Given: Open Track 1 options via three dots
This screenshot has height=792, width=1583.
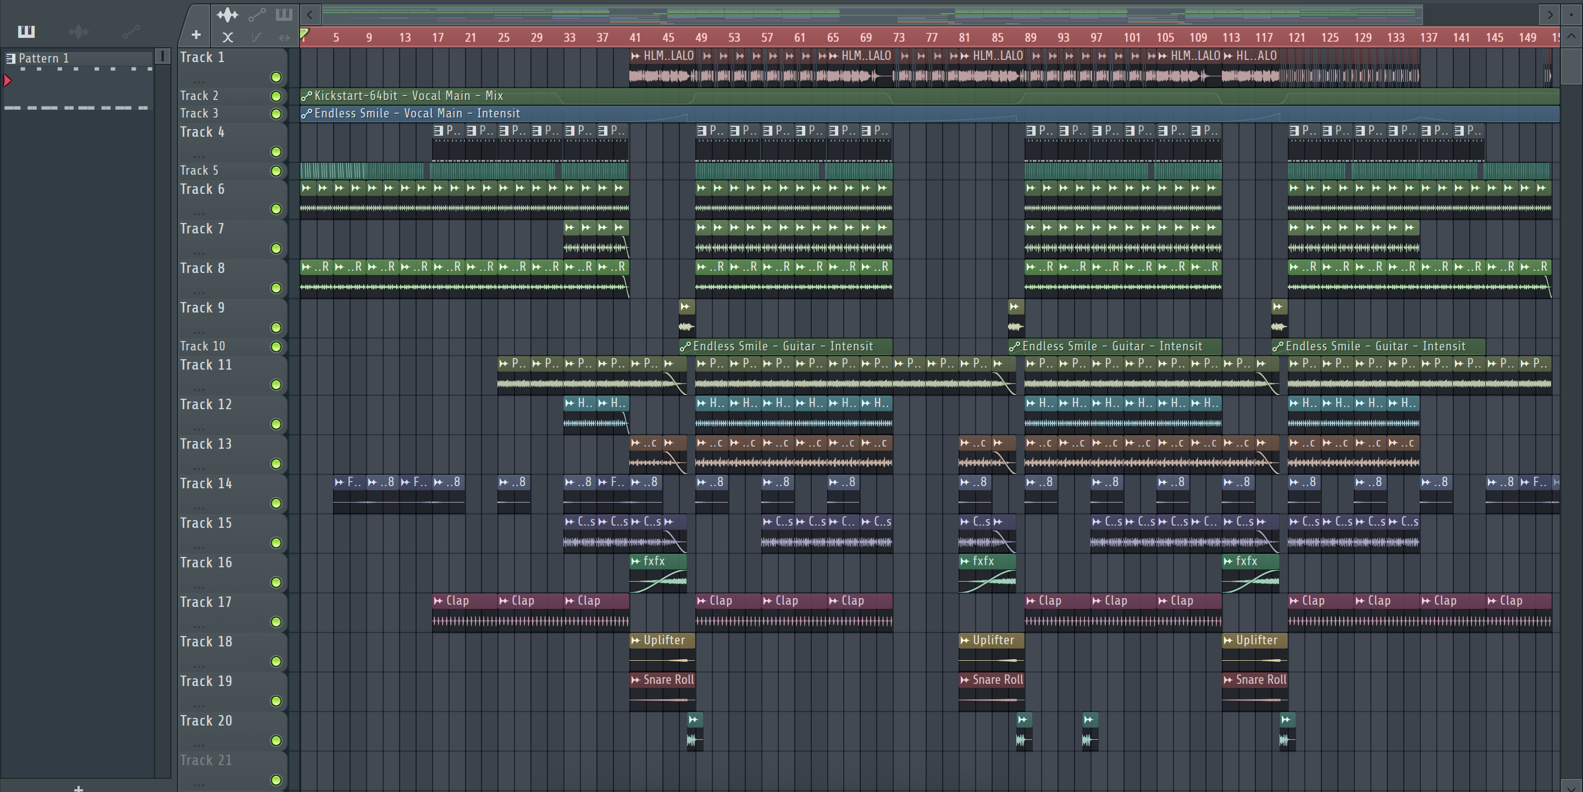Looking at the screenshot, I should (198, 81).
